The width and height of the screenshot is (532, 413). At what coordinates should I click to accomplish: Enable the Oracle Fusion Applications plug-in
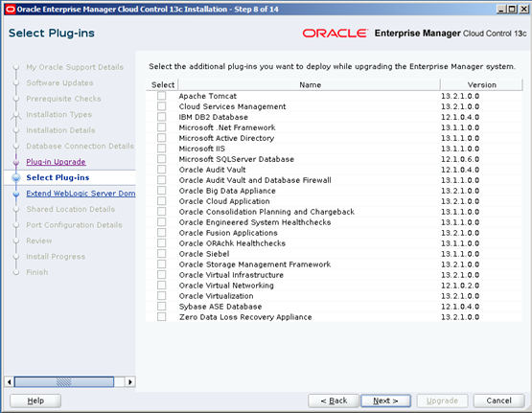pos(161,233)
